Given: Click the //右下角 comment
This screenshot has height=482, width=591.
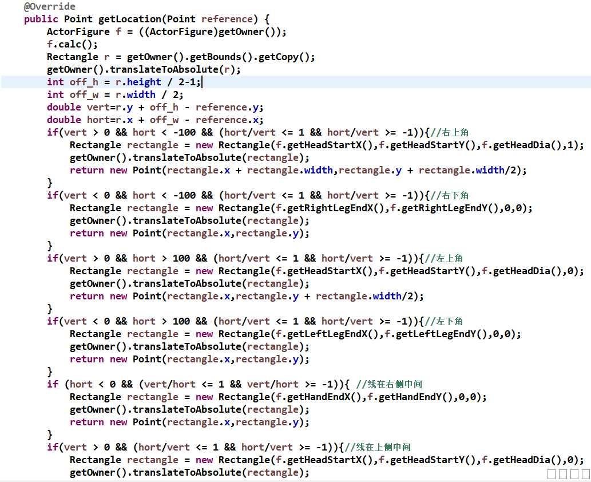Looking at the screenshot, I should point(450,196).
